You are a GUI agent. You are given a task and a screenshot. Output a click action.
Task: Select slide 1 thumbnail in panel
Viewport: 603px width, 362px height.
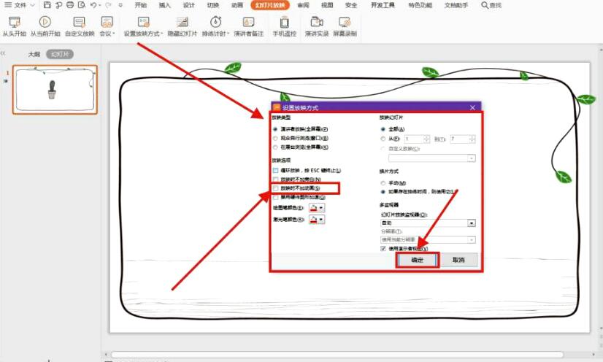pos(55,90)
